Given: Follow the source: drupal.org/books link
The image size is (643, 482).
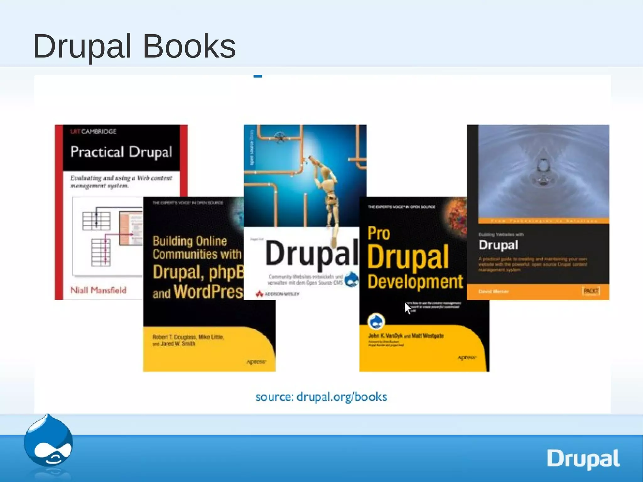Looking at the screenshot, I should tap(321, 397).
